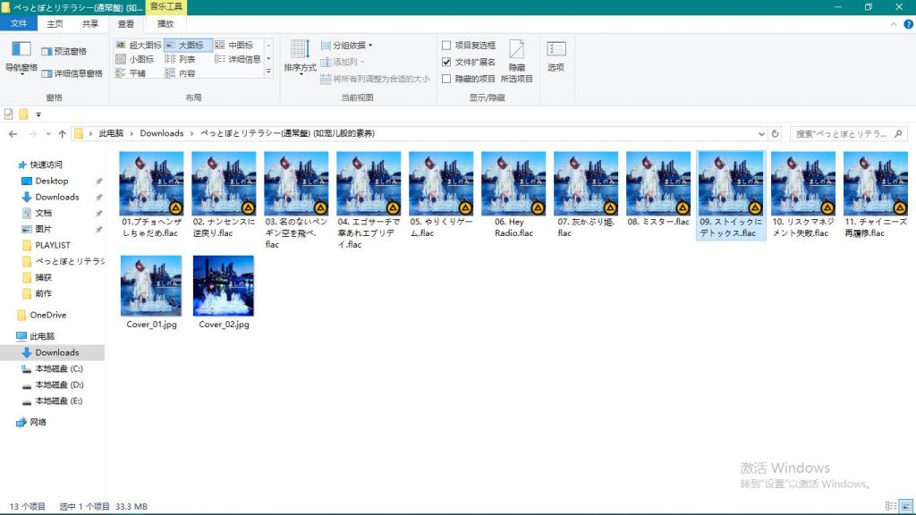Expand the layout gallery more arrow

click(x=268, y=72)
